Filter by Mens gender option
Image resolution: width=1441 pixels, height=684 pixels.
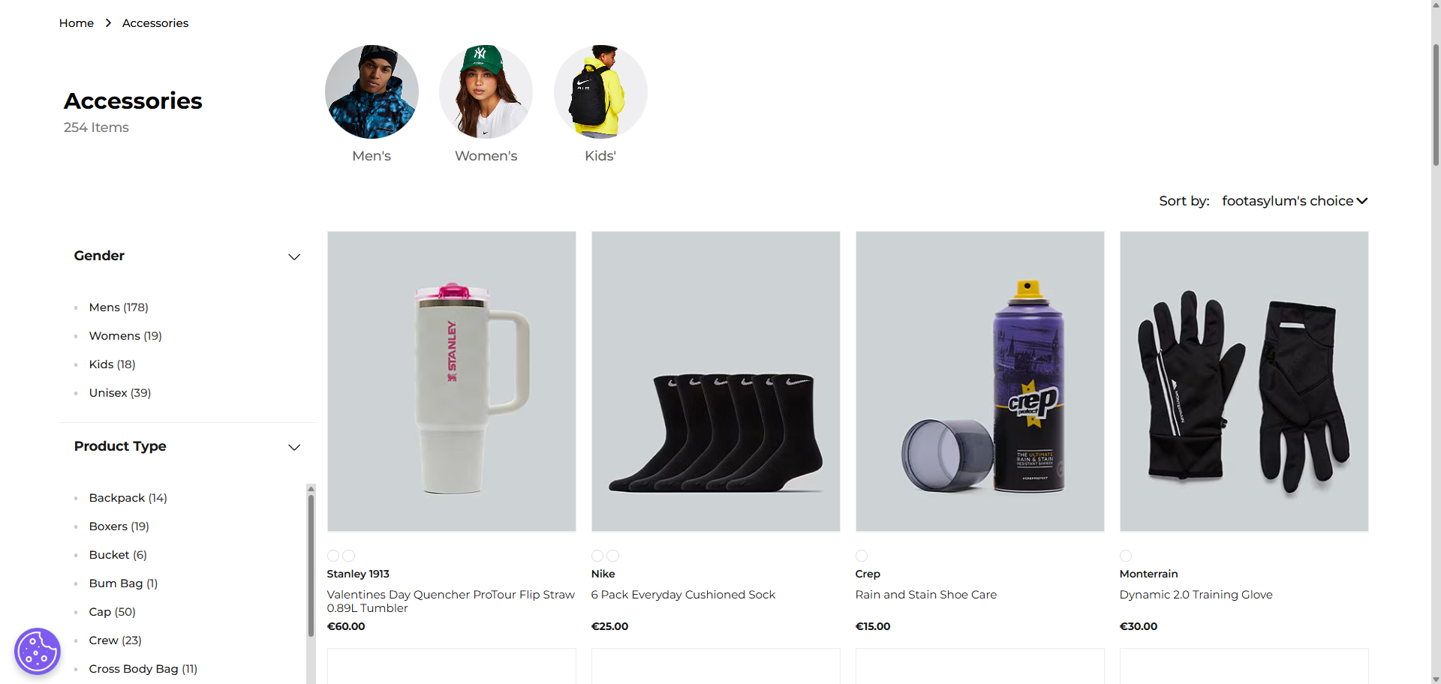[119, 307]
